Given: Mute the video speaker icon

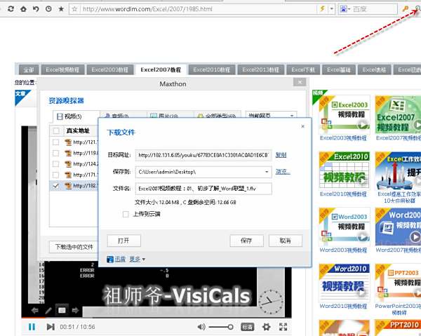Looking at the screenshot, I should coord(201,327).
